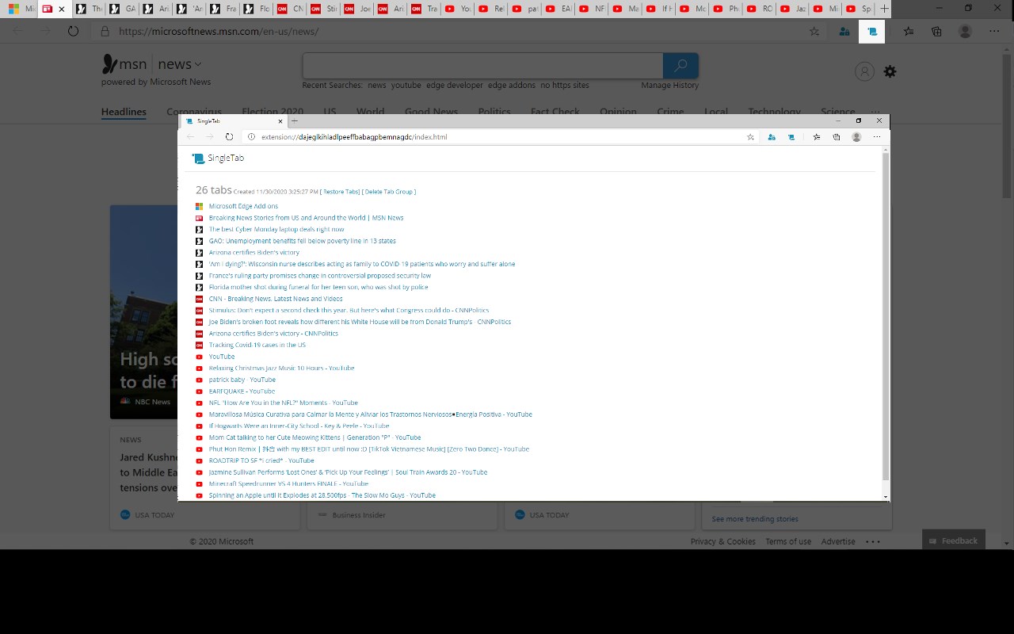This screenshot has height=634, width=1014.
Task: Click profile avatar in SingleTab window toolbar
Action: click(x=856, y=137)
